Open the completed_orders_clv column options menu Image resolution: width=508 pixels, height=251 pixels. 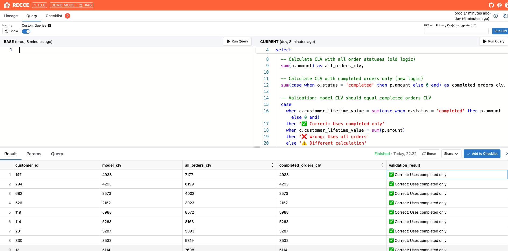[x=382, y=165]
